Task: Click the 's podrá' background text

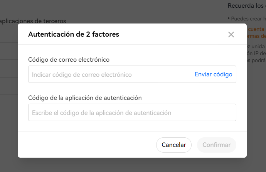Action: [256, 60]
